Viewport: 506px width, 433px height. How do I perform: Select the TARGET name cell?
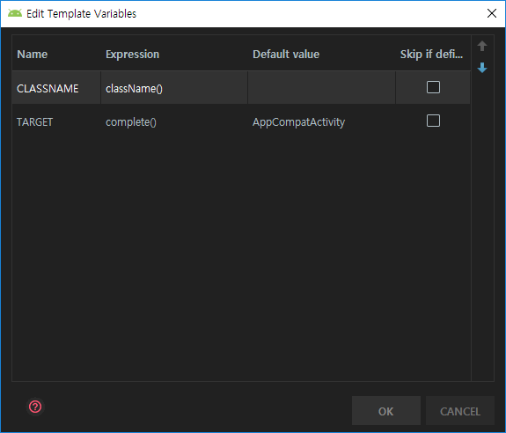point(56,121)
